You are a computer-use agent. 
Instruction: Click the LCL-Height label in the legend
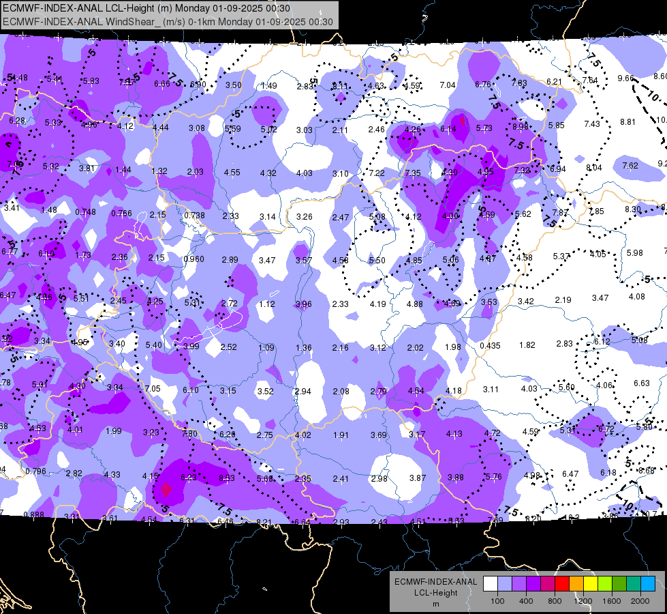pos(435,593)
